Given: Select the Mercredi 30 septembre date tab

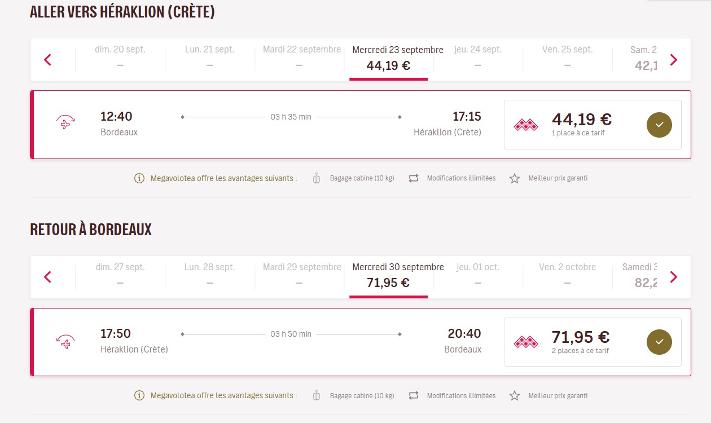Looking at the screenshot, I should (x=389, y=276).
